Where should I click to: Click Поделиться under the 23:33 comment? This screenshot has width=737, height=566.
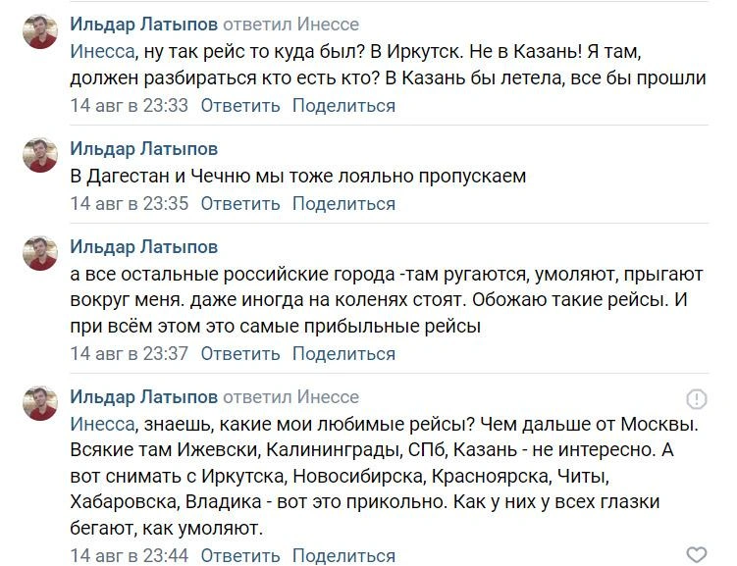point(343,106)
